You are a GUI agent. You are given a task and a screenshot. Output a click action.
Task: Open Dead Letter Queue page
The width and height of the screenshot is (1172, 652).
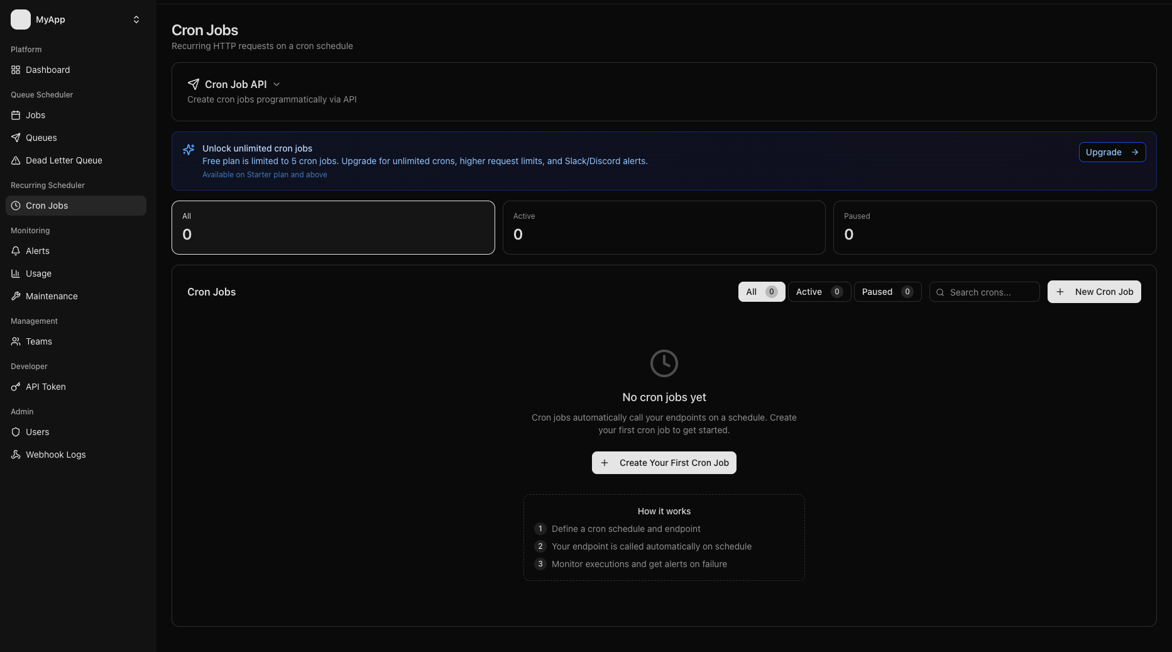(76, 160)
